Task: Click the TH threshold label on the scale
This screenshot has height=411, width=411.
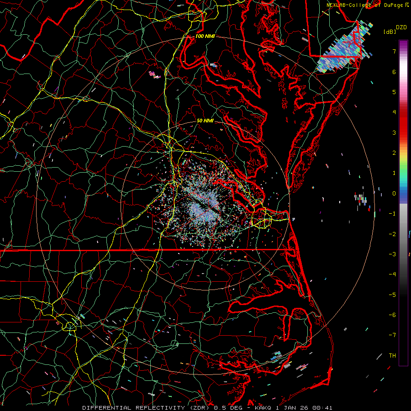Action: click(x=392, y=356)
